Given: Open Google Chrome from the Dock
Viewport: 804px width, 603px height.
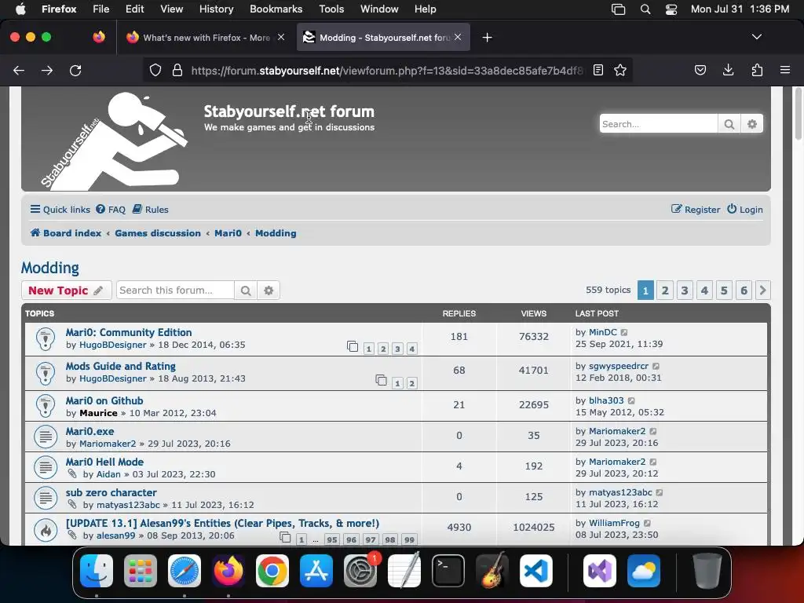Looking at the screenshot, I should [x=272, y=571].
